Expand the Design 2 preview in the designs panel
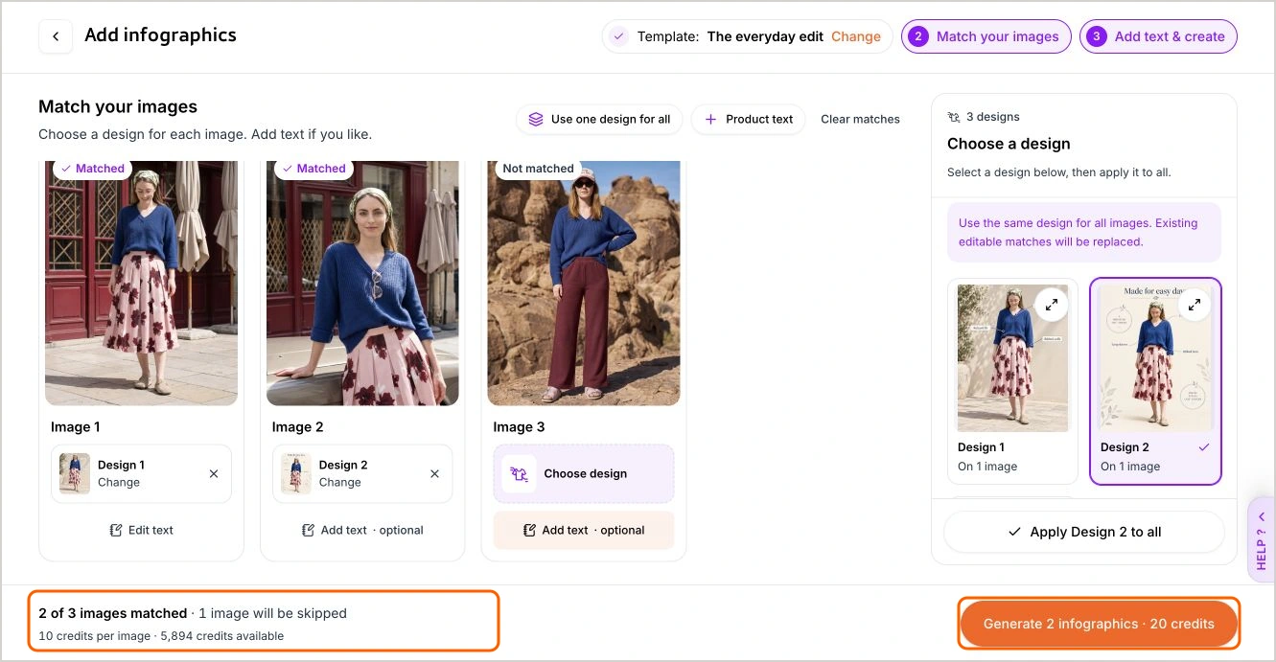The image size is (1276, 662). [1195, 305]
